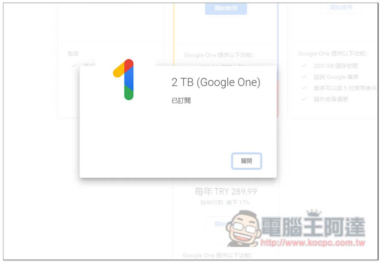The width and height of the screenshot is (381, 263).
Task: Click the 按年付款, 省下 17% note
Action: (x=225, y=202)
